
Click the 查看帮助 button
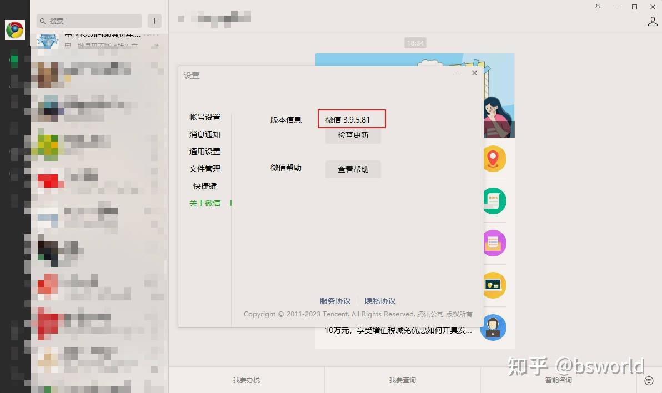pos(353,169)
